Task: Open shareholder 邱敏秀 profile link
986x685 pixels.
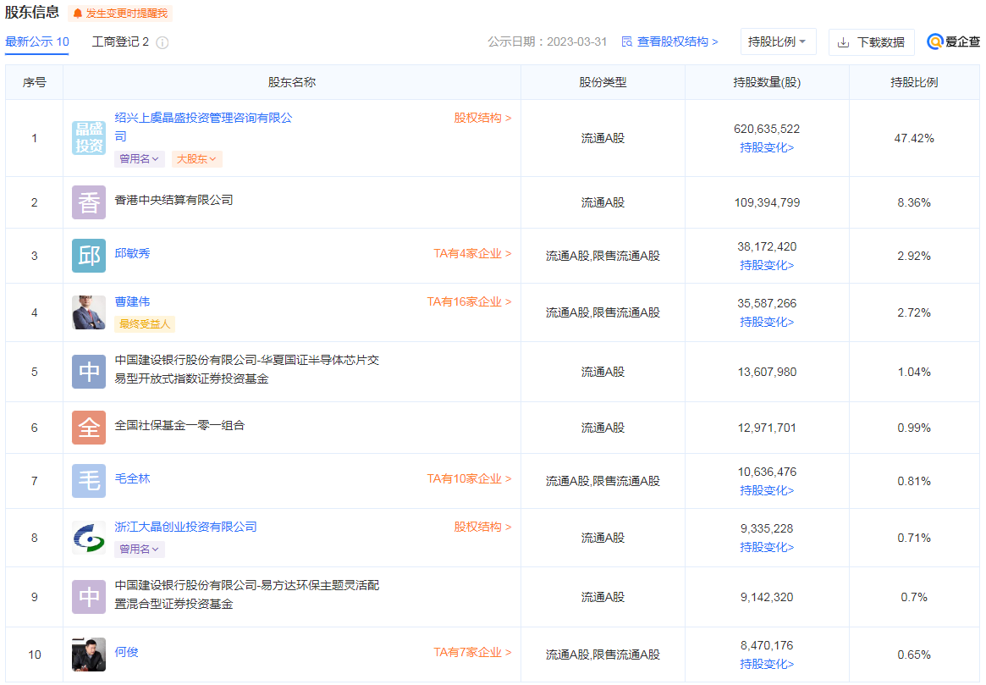Action: (x=132, y=253)
